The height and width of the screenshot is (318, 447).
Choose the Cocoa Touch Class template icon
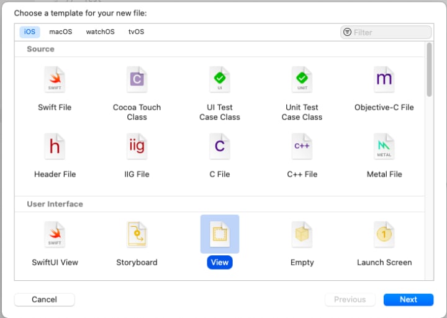click(x=137, y=79)
